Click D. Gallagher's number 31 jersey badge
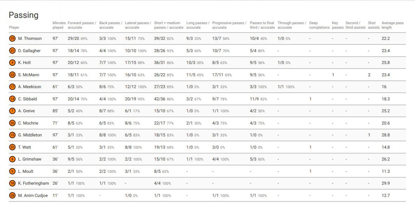 click(12, 51)
